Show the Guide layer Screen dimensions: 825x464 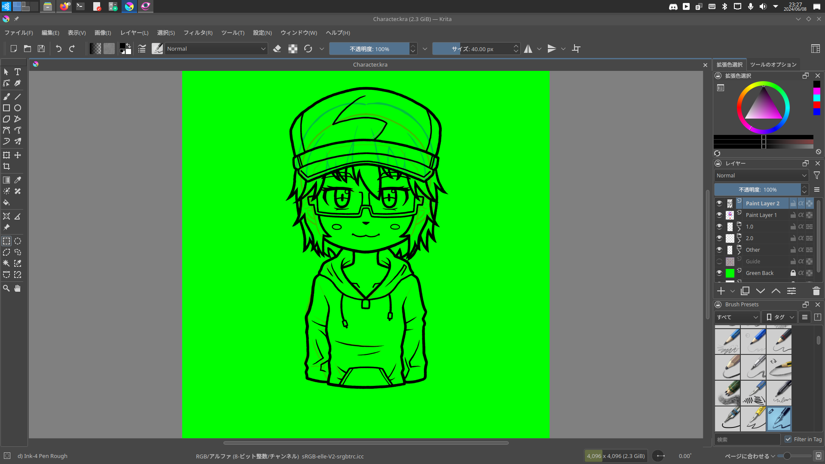[x=719, y=261]
